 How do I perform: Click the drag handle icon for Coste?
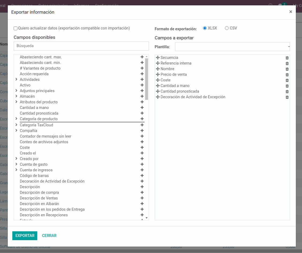(x=158, y=80)
